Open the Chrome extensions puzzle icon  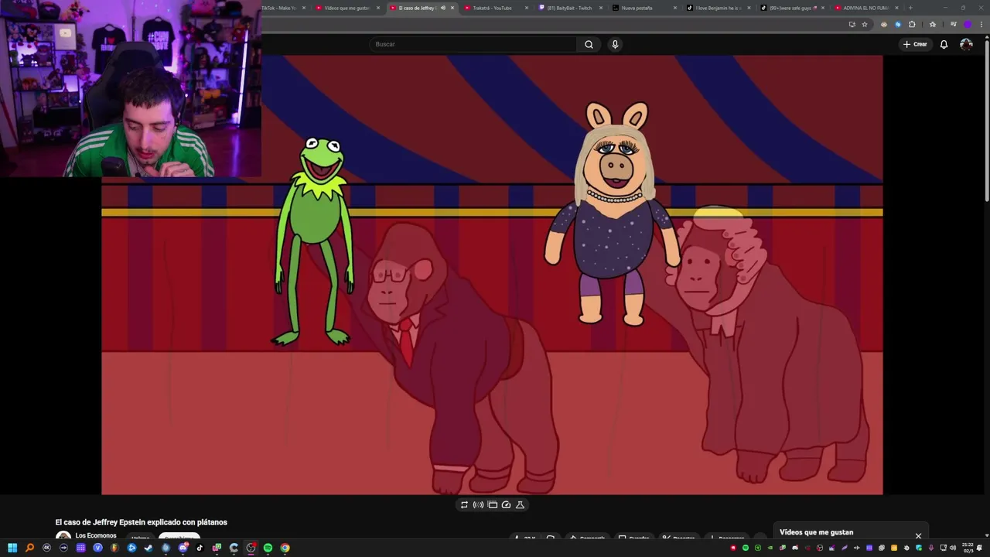[x=912, y=24]
